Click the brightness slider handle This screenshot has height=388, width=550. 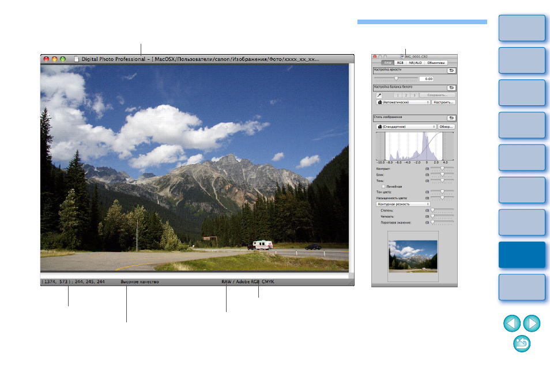(x=397, y=78)
